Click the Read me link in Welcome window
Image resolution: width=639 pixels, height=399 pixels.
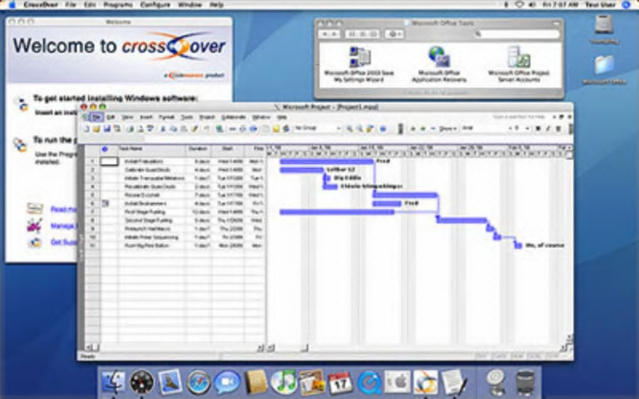click(63, 210)
